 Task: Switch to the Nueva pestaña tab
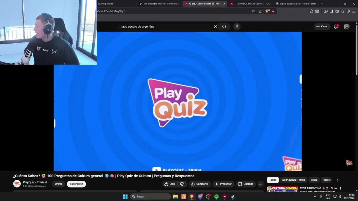[x=116, y=4]
